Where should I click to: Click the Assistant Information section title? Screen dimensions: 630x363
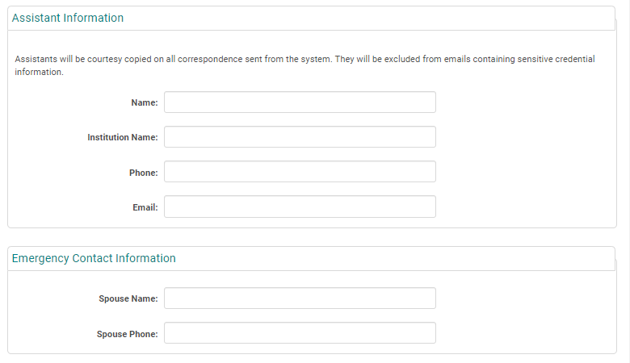(x=68, y=18)
